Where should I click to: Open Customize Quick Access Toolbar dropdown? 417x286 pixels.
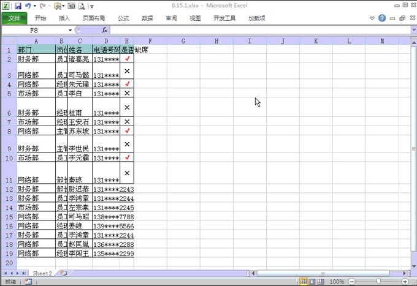click(92, 6)
